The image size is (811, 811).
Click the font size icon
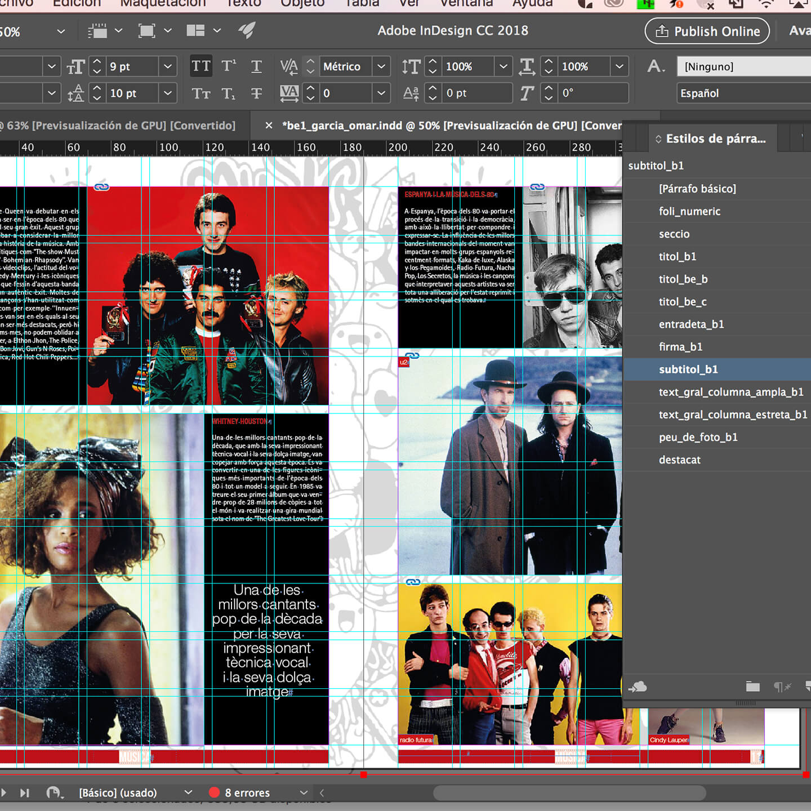pos(75,66)
